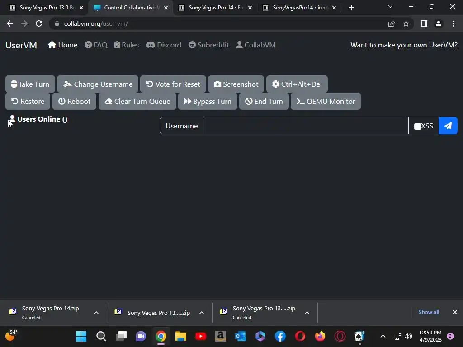
Task: Open Facebook from the taskbar
Action: pos(280,336)
